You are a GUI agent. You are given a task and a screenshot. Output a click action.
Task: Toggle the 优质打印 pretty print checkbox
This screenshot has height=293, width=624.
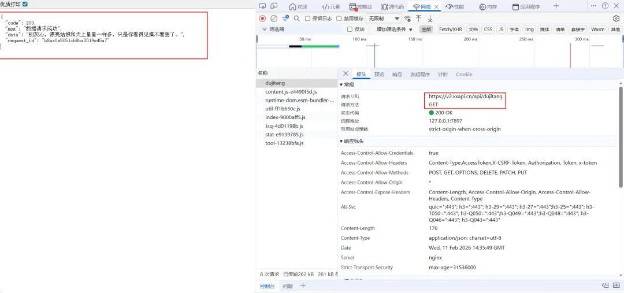(x=25, y=4)
